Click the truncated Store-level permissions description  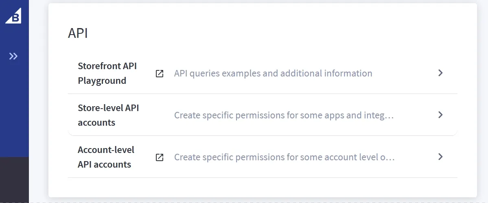pyautogui.click(x=284, y=116)
